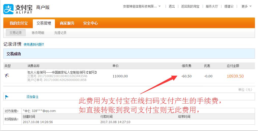Click the blue flag remark icon
Screen dimensions: 258x131
(7, 97)
